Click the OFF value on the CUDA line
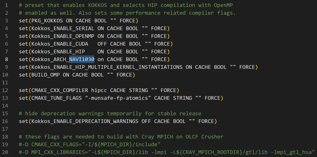The width and height of the screenshot is (317, 157). tap(102, 44)
